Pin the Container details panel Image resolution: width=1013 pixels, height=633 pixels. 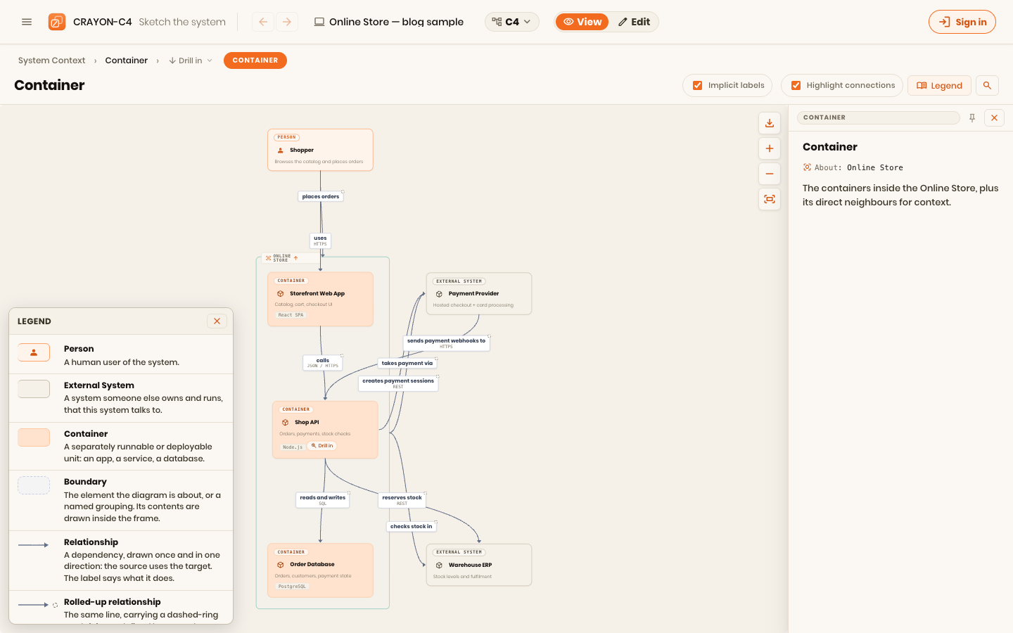(x=972, y=117)
